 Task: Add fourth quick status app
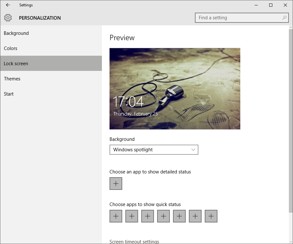tap(163, 216)
